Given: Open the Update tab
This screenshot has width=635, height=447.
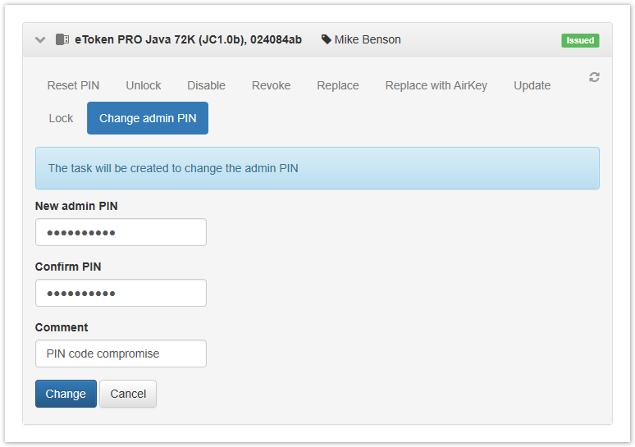Looking at the screenshot, I should click(532, 85).
